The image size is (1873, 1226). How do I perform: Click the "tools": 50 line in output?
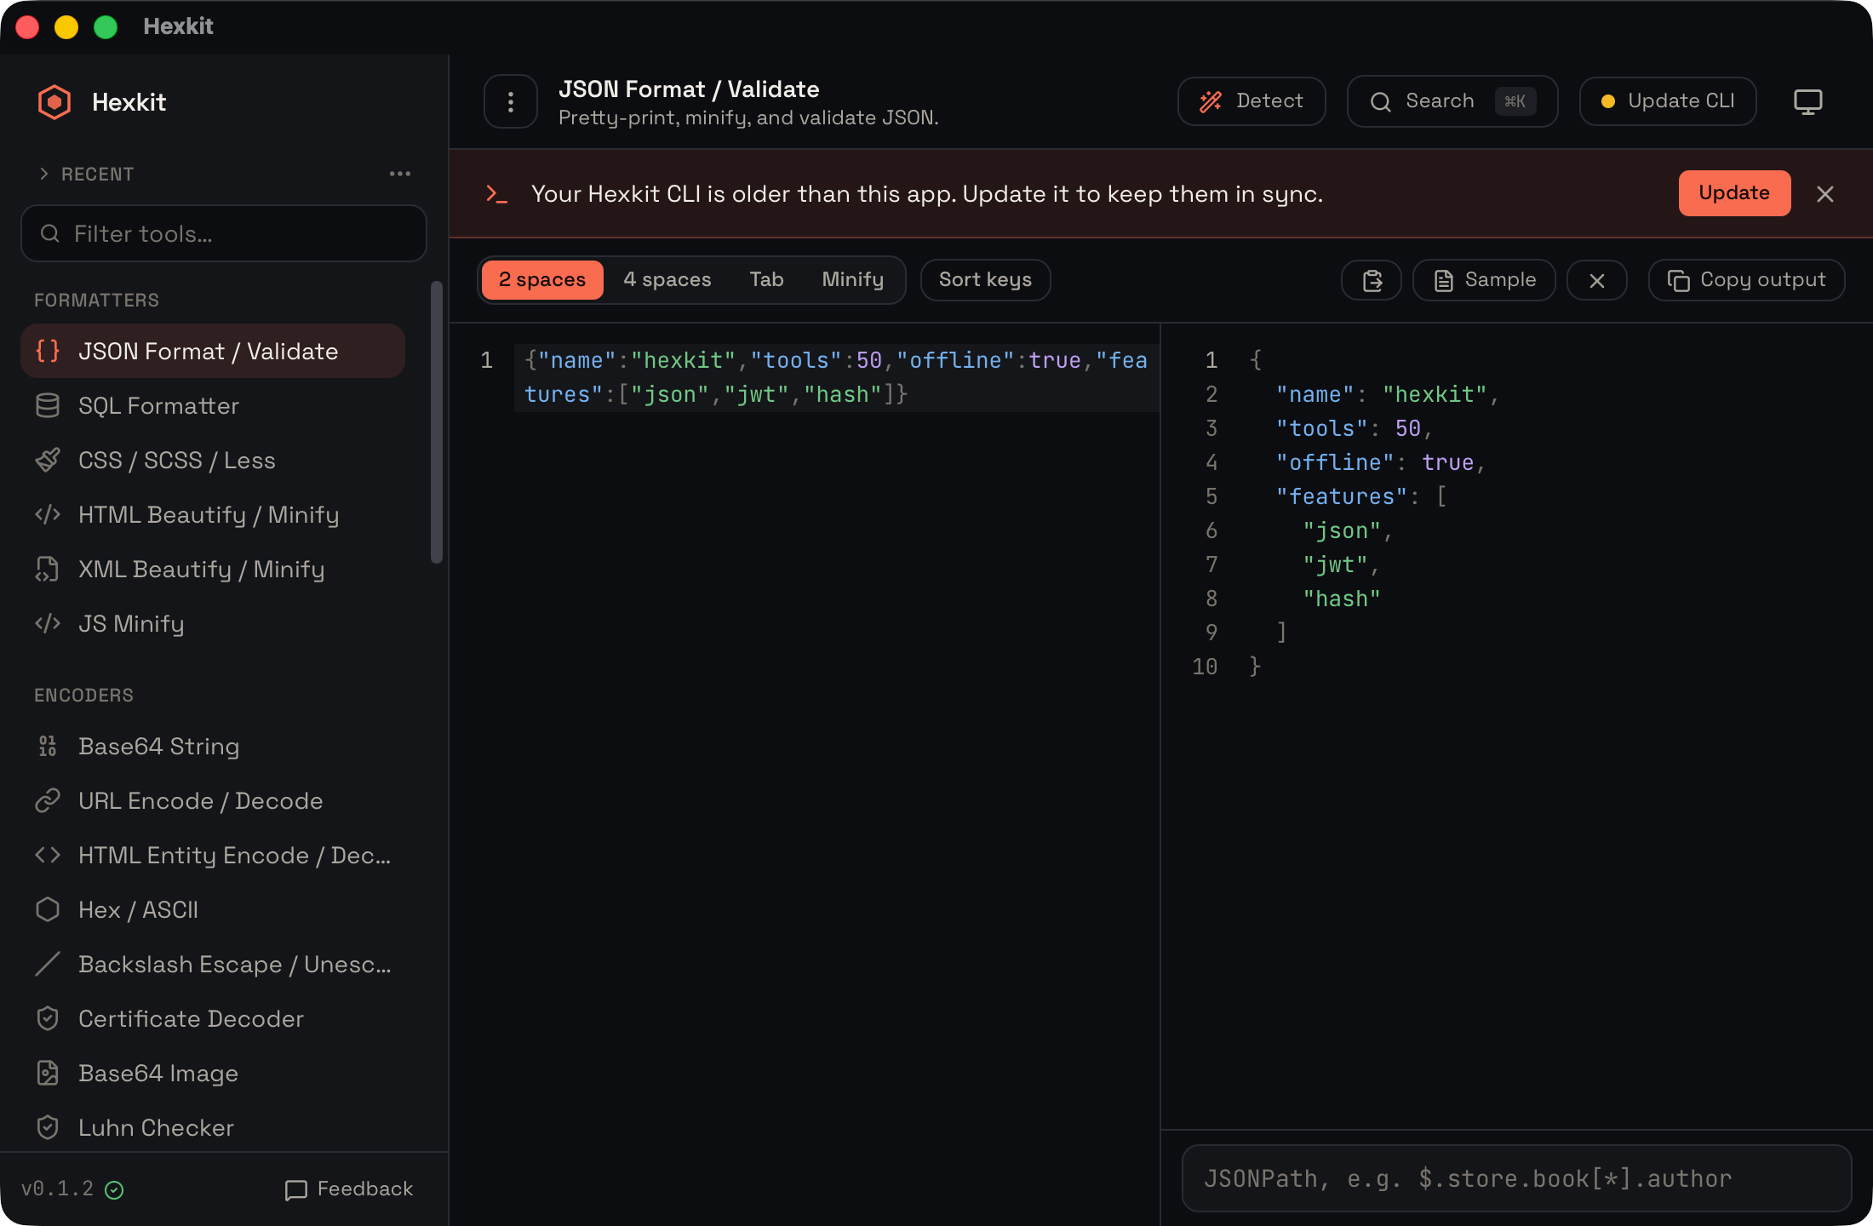tap(1354, 428)
